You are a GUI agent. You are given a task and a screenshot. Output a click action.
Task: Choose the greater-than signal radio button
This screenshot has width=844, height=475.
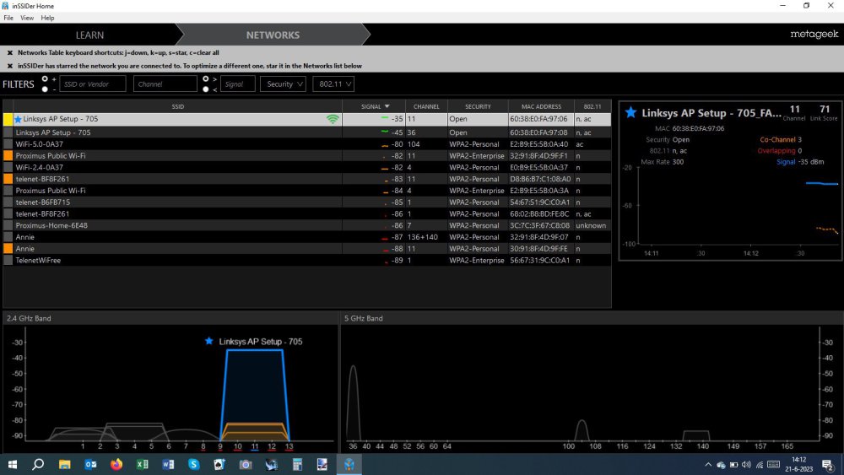205,79
